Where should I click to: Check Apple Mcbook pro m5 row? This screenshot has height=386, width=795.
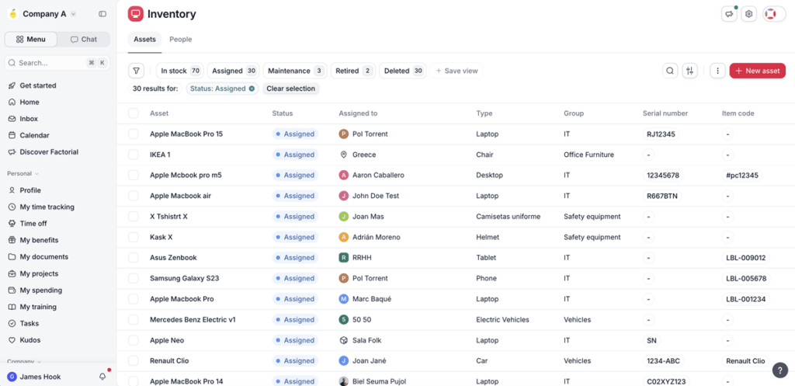[x=133, y=175]
